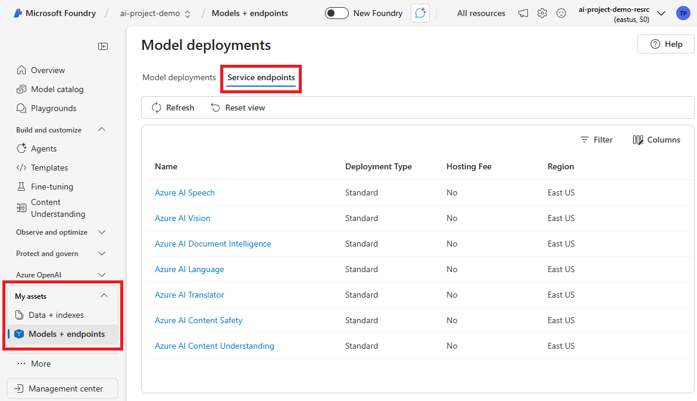Sort by the Hosting Fee column header
This screenshot has height=401, width=697.
(x=469, y=167)
